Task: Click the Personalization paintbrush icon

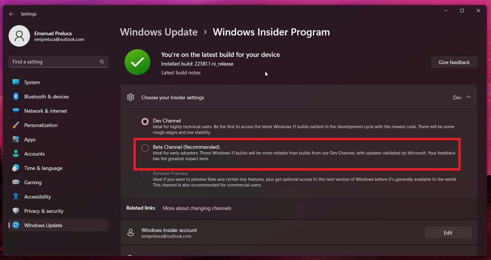Action: tap(16, 125)
